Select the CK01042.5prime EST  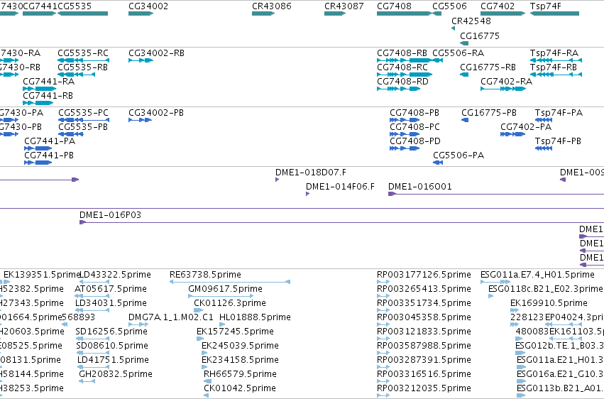[x=206, y=395]
